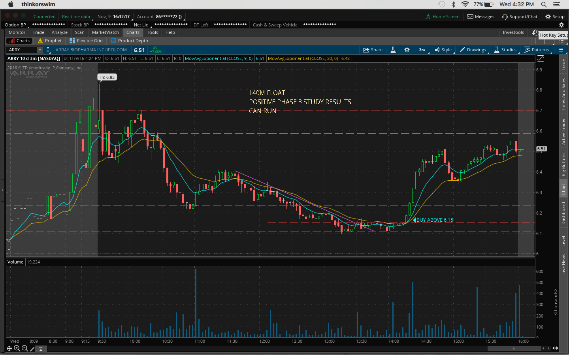Screen dimensions: 569x355
Task: Toggle the Level II side panel
Action: pyautogui.click(x=563, y=239)
